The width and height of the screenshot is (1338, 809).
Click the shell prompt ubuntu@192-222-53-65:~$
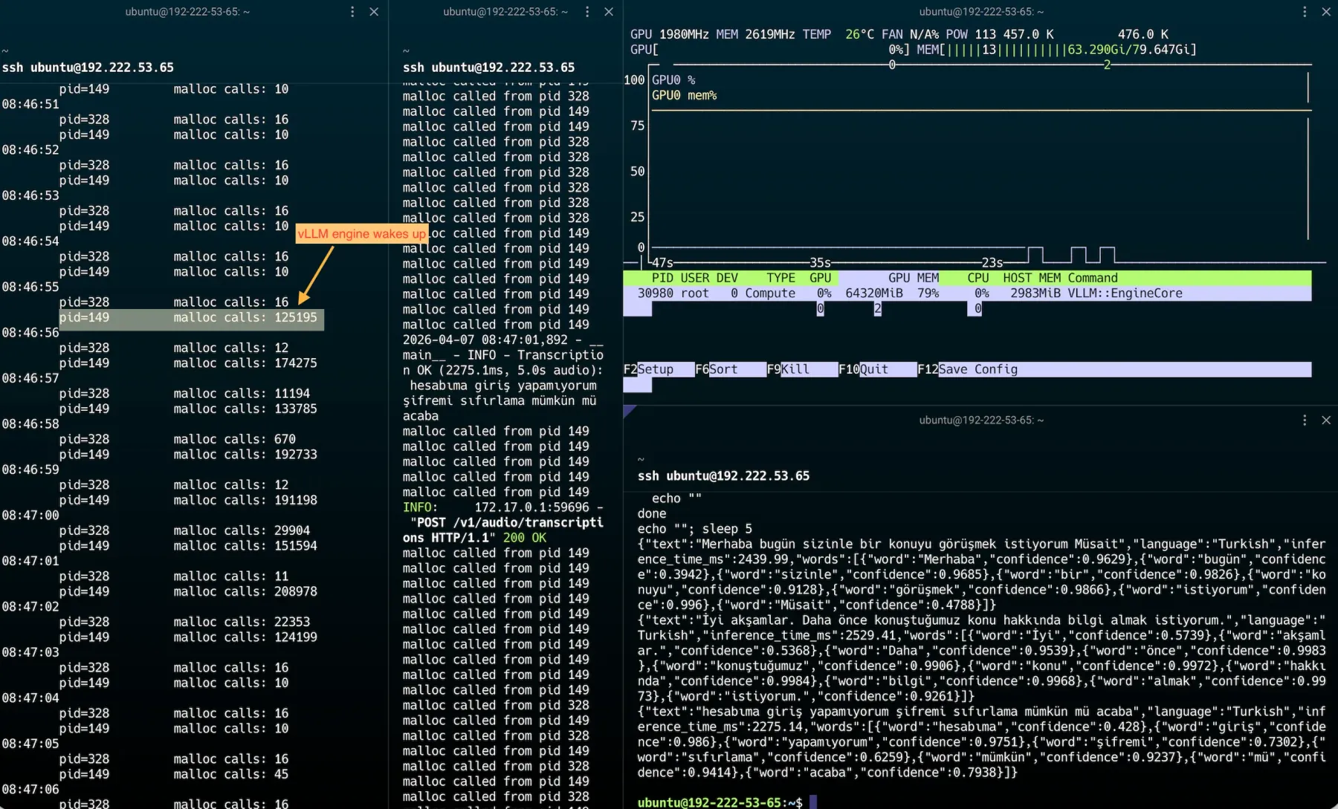[x=720, y=802]
